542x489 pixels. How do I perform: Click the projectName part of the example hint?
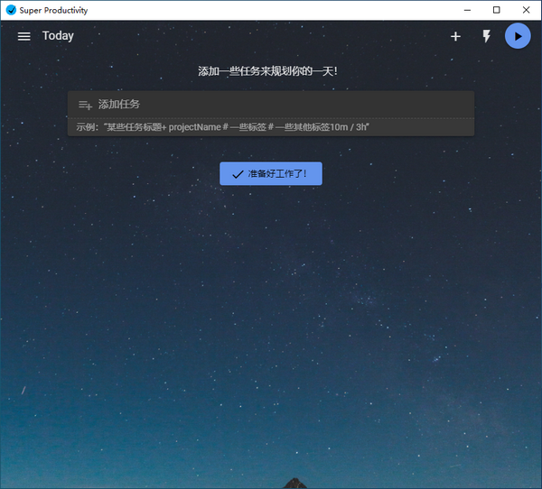201,127
